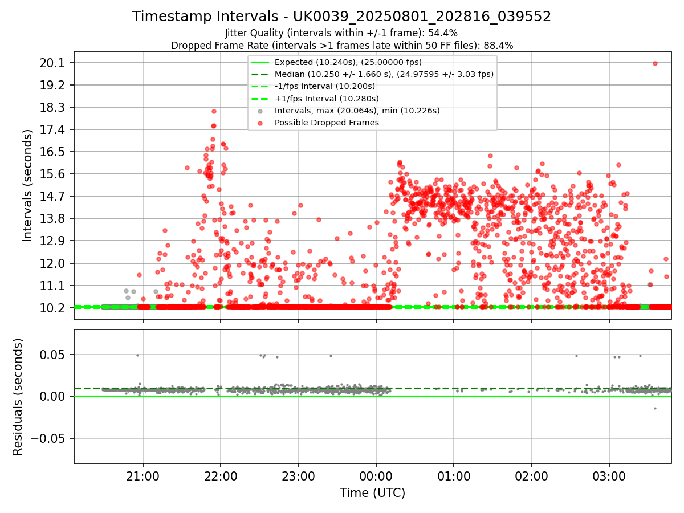Click the "Time (UTC)" x-axis label
Viewport: 684px width, 513px height.
click(372, 493)
